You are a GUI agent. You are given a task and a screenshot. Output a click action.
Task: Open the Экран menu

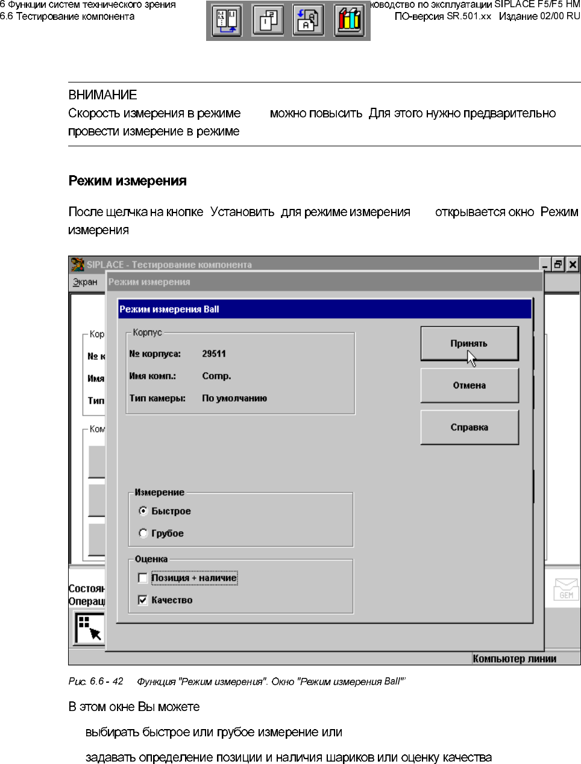tap(85, 282)
